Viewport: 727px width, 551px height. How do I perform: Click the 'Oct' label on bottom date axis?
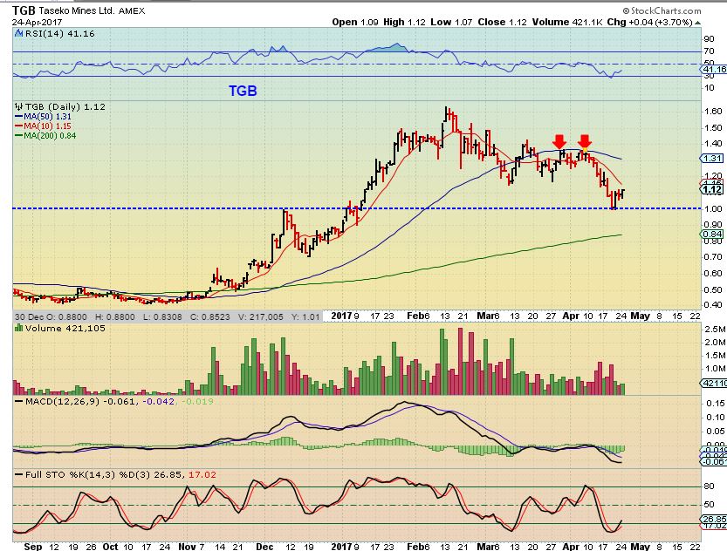110,547
